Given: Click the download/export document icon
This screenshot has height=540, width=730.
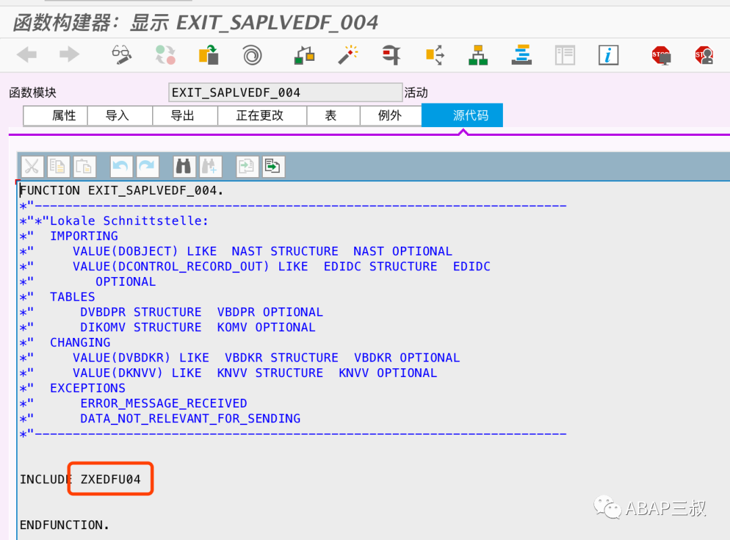Looking at the screenshot, I should 273,166.
